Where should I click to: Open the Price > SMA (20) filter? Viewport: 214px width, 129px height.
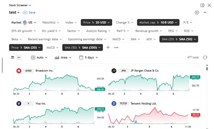pos(26,48)
